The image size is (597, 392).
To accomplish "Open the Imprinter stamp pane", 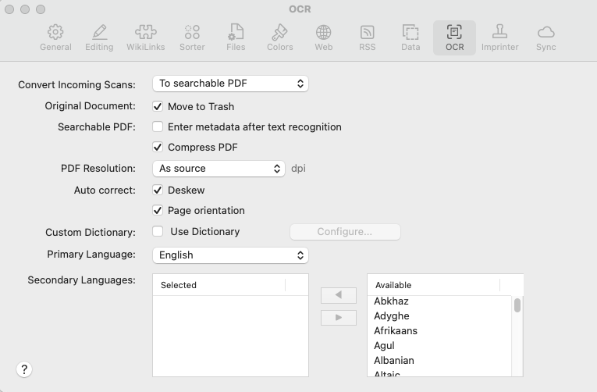I will [500, 37].
